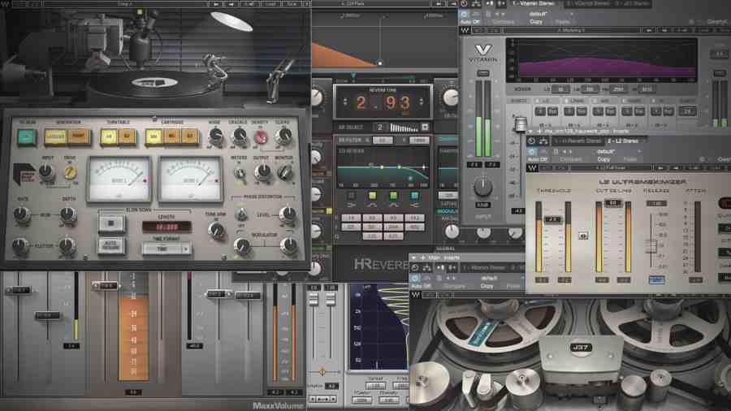Toggle the cyan EQ band button in H-Reverb
This screenshot has width=731, height=411.
pyautogui.click(x=414, y=196)
